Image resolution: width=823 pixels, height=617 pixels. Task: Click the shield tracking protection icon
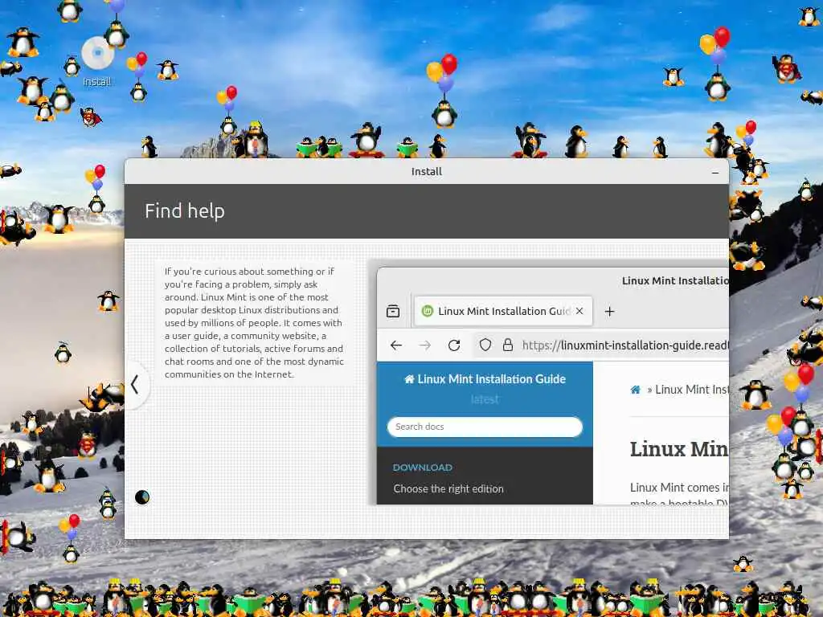tap(485, 345)
